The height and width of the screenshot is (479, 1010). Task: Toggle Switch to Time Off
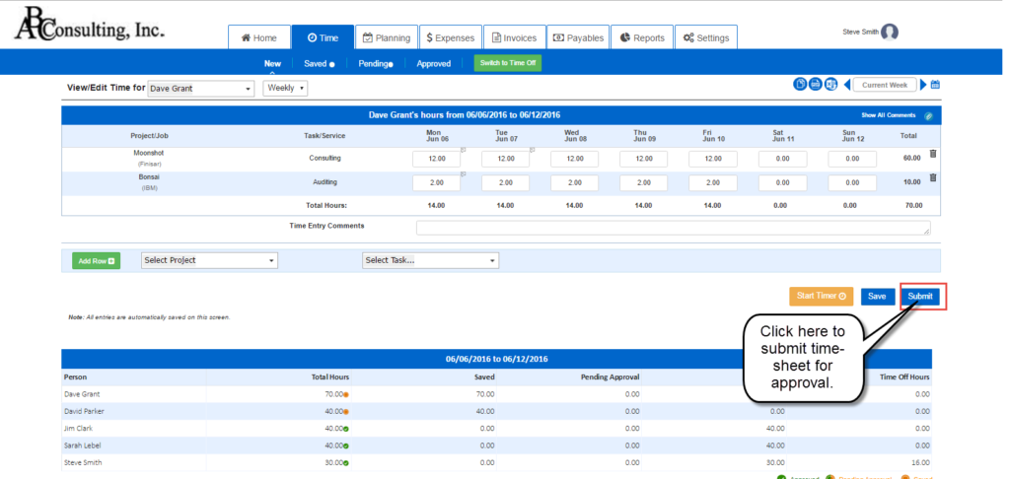[x=508, y=63]
